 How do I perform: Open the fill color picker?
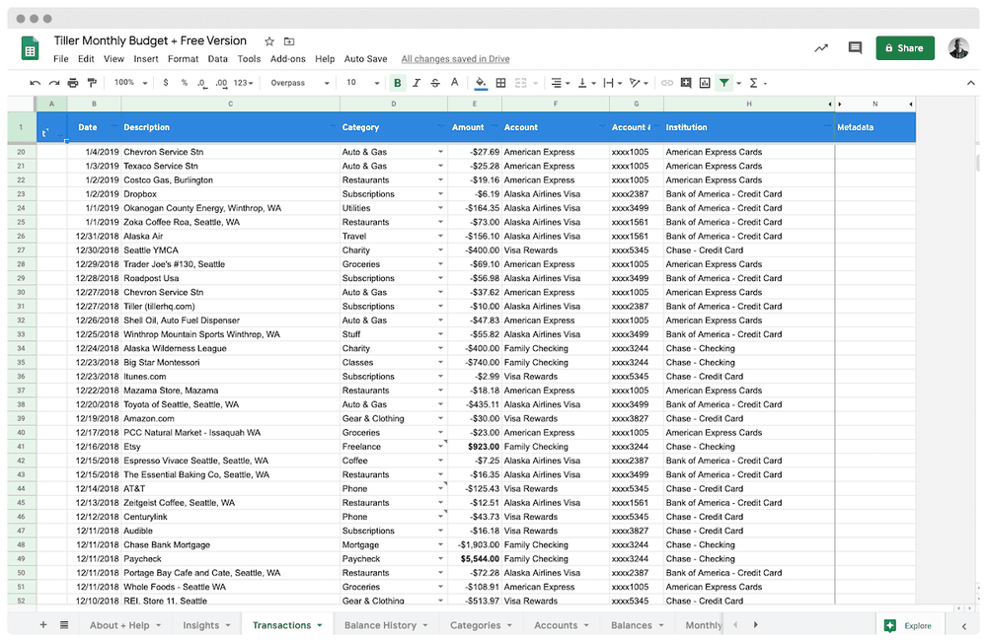481,83
